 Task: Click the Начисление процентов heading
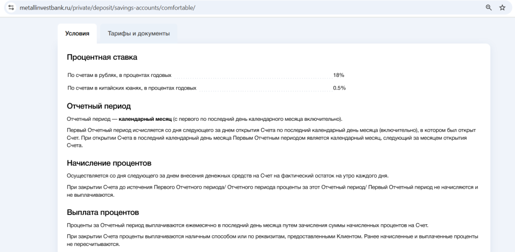click(x=109, y=163)
